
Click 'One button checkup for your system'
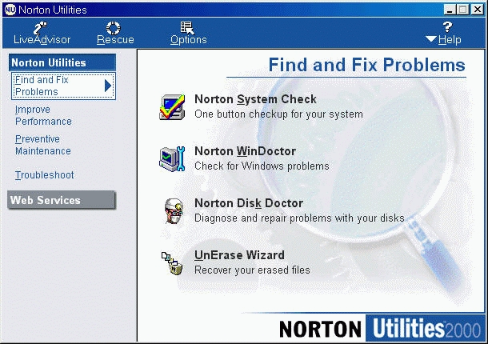(278, 114)
